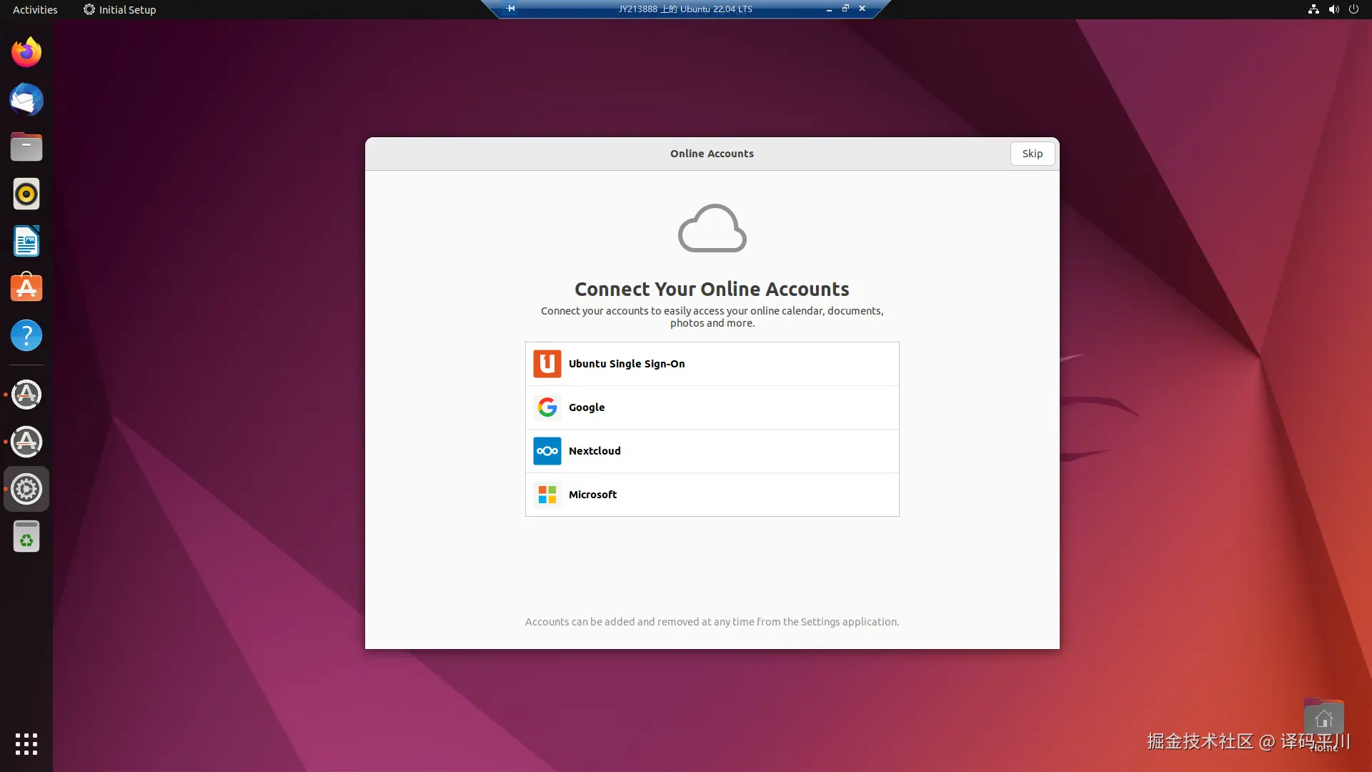Open the Files manager in dock

[x=26, y=147]
